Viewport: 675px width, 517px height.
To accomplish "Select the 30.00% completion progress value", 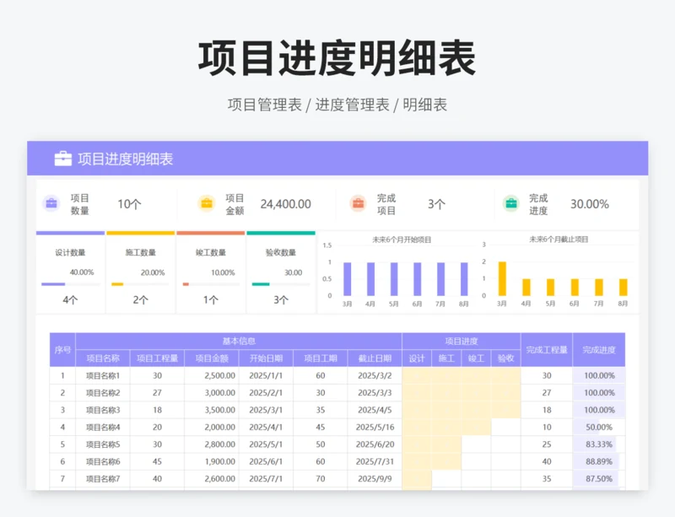I will (589, 204).
